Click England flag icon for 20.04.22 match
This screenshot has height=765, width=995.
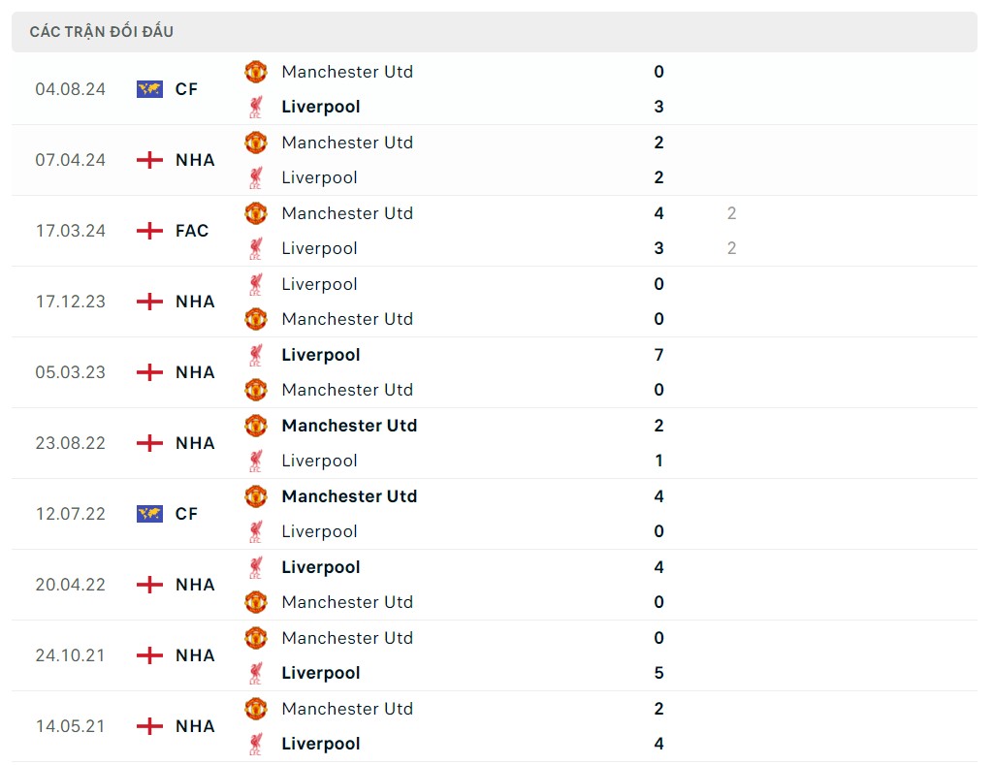point(149,585)
